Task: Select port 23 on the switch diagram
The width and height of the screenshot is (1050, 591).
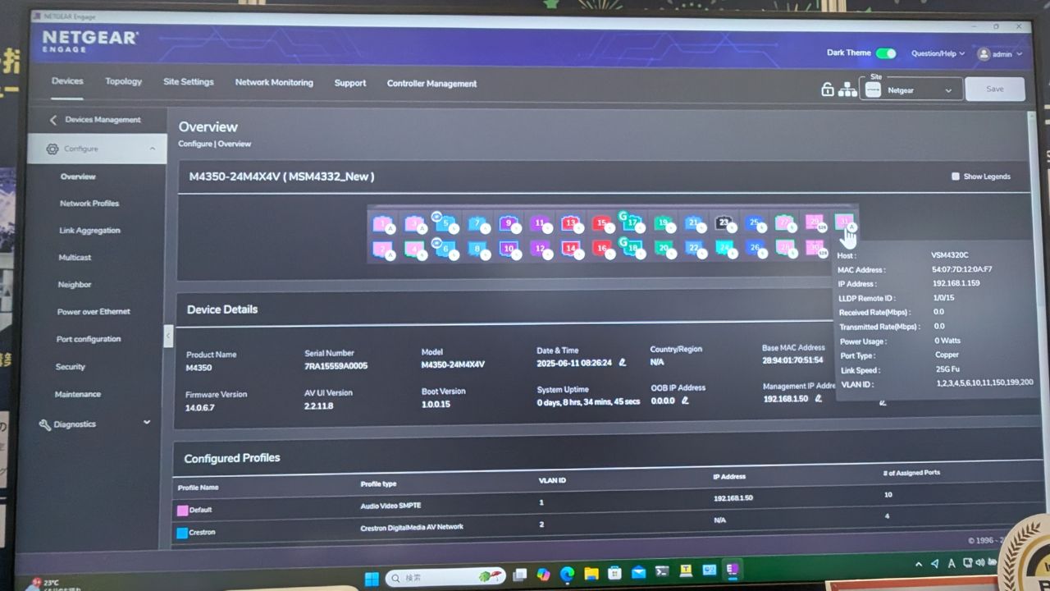Action: pyautogui.click(x=724, y=222)
